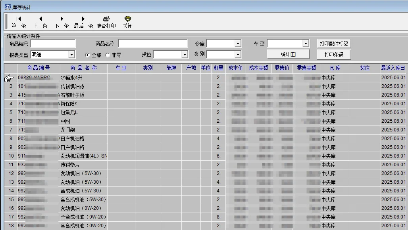Click the 库存统计 window title icon
This screenshot has height=230, width=408.
(8, 7)
